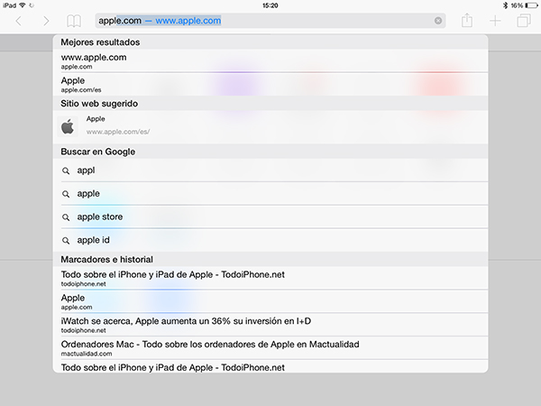This screenshot has height=406, width=541.
Task: Tap the Wi-Fi status icon
Action: click(x=23, y=5)
